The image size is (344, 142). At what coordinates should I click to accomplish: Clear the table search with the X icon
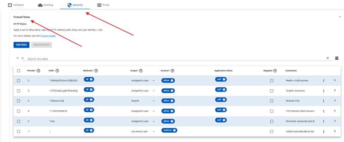[x=328, y=58]
